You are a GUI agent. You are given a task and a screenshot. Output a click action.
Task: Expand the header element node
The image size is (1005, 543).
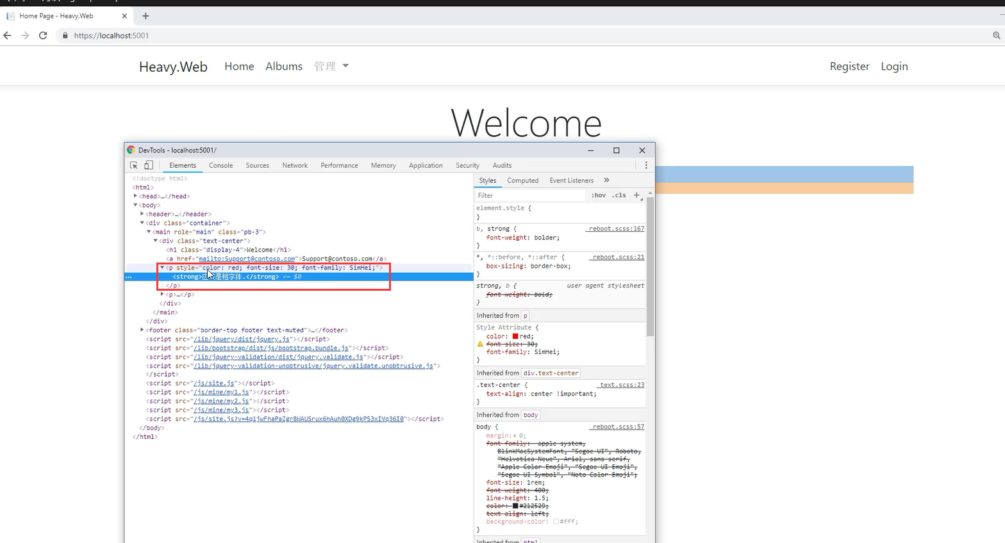tap(142, 214)
